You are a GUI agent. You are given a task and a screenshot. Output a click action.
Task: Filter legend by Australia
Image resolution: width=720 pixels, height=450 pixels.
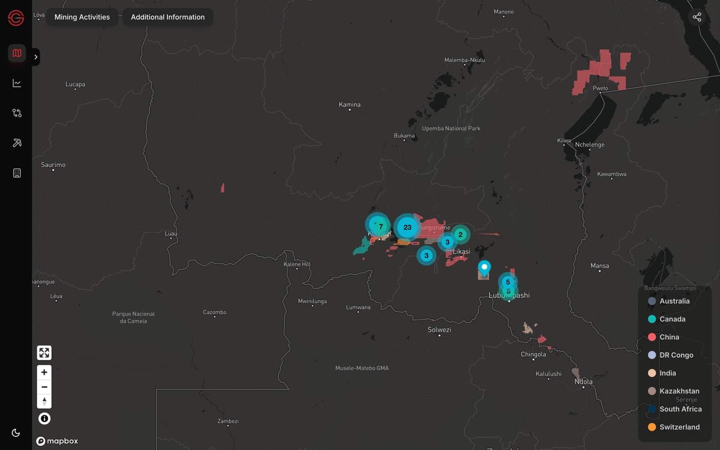[669, 301]
